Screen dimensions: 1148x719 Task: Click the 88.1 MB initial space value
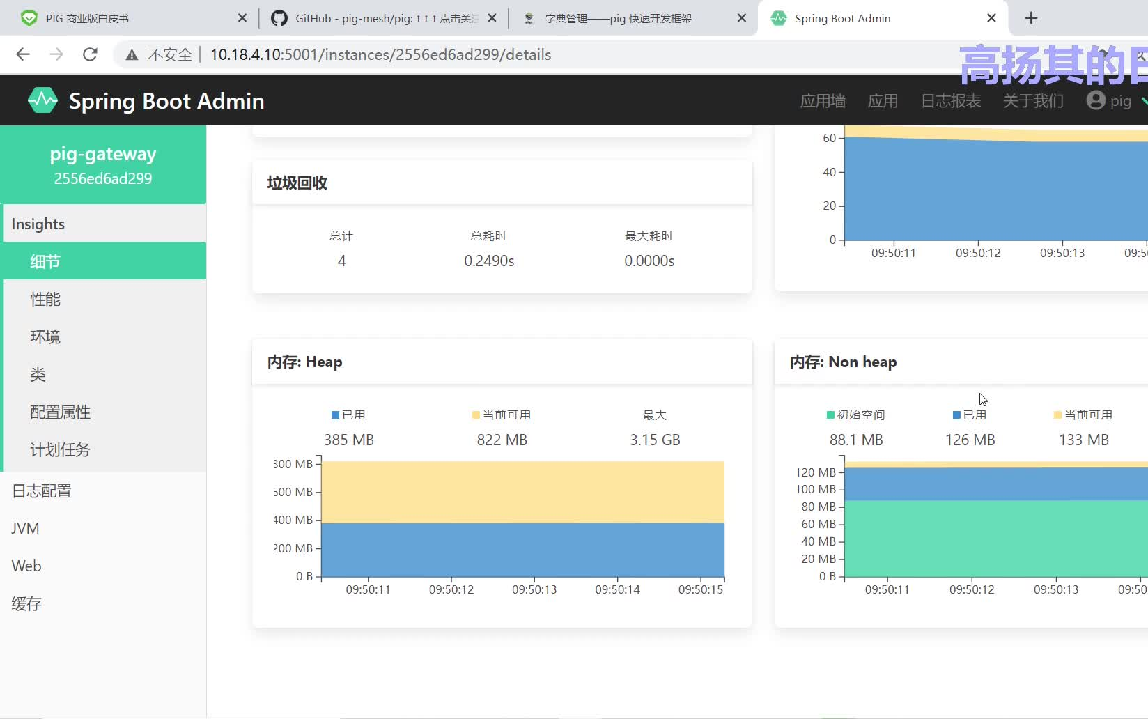[x=856, y=440]
